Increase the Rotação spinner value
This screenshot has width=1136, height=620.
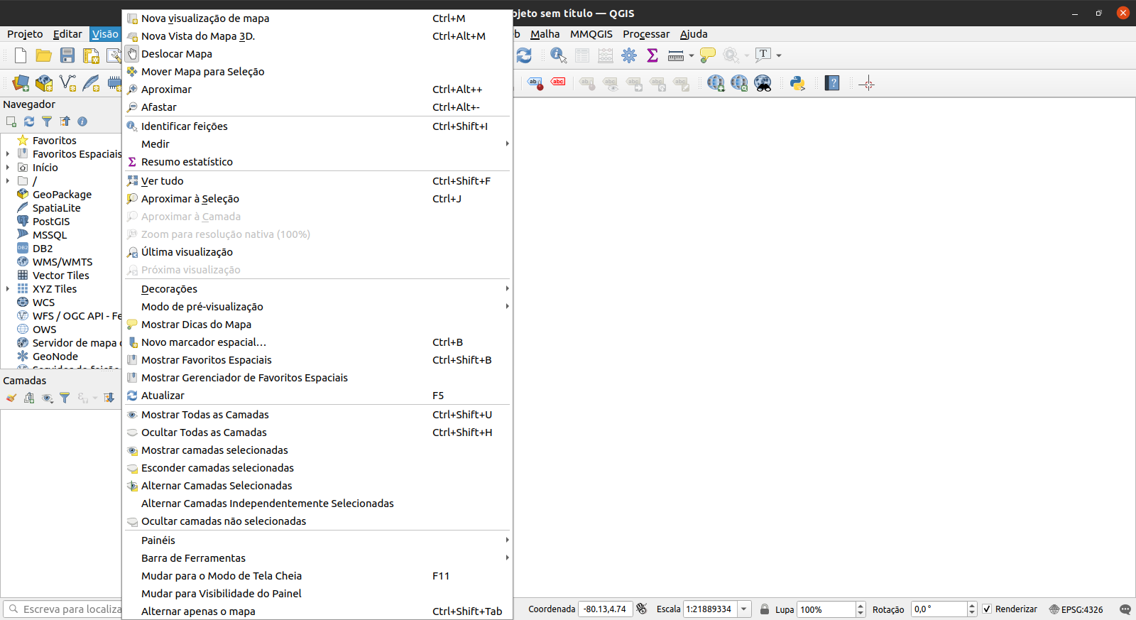972,605
